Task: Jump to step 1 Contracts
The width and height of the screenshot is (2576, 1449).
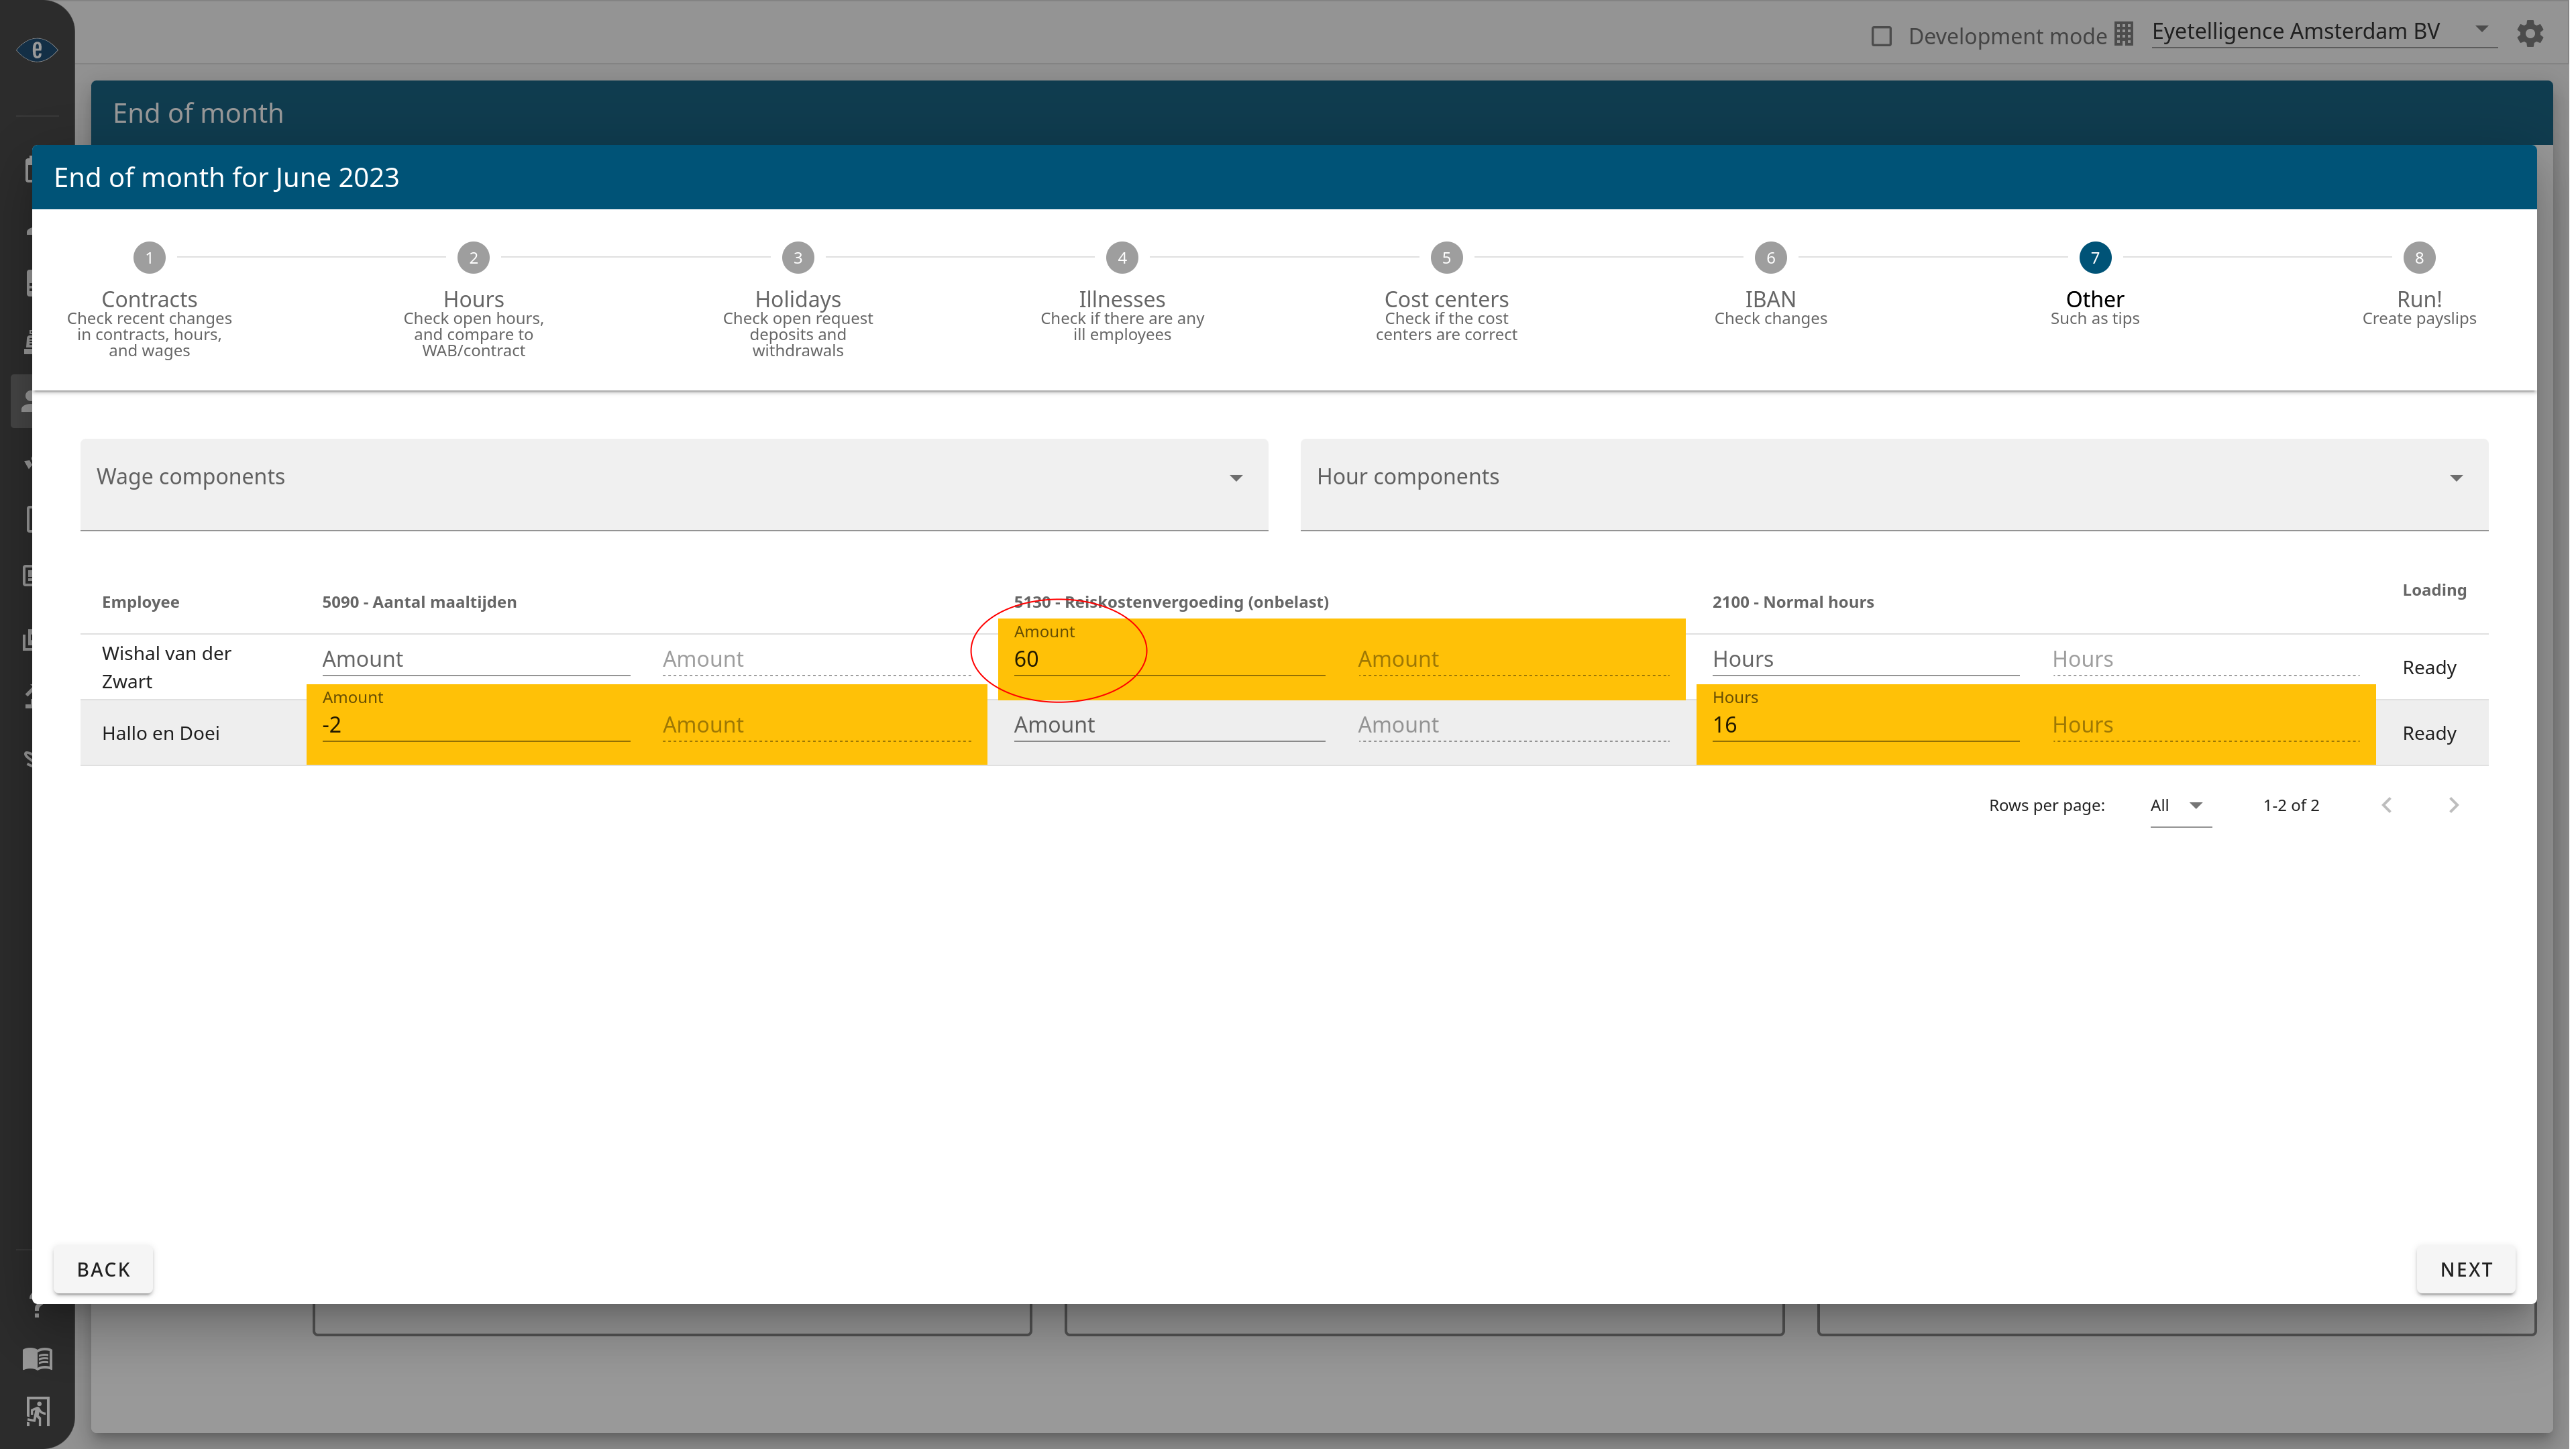Action: pyautogui.click(x=149, y=299)
